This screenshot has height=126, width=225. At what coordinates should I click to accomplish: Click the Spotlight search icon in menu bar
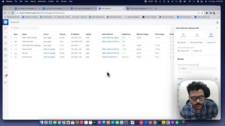[x=194, y=1]
